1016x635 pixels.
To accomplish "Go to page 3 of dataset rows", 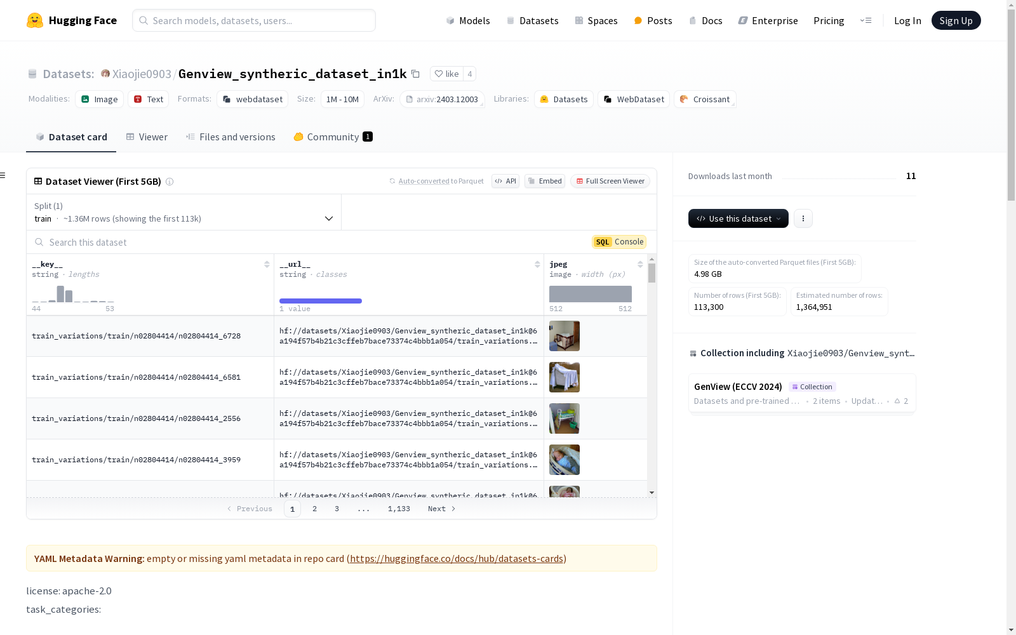I will tap(337, 509).
